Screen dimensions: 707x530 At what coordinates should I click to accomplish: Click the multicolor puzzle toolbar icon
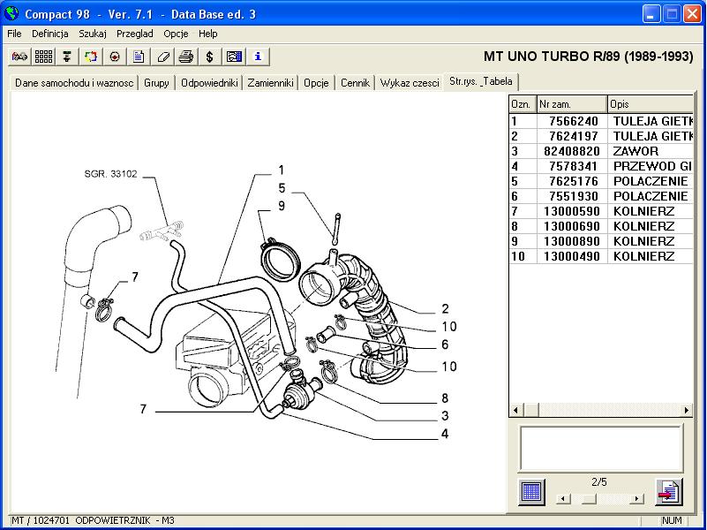pyautogui.click(x=91, y=57)
